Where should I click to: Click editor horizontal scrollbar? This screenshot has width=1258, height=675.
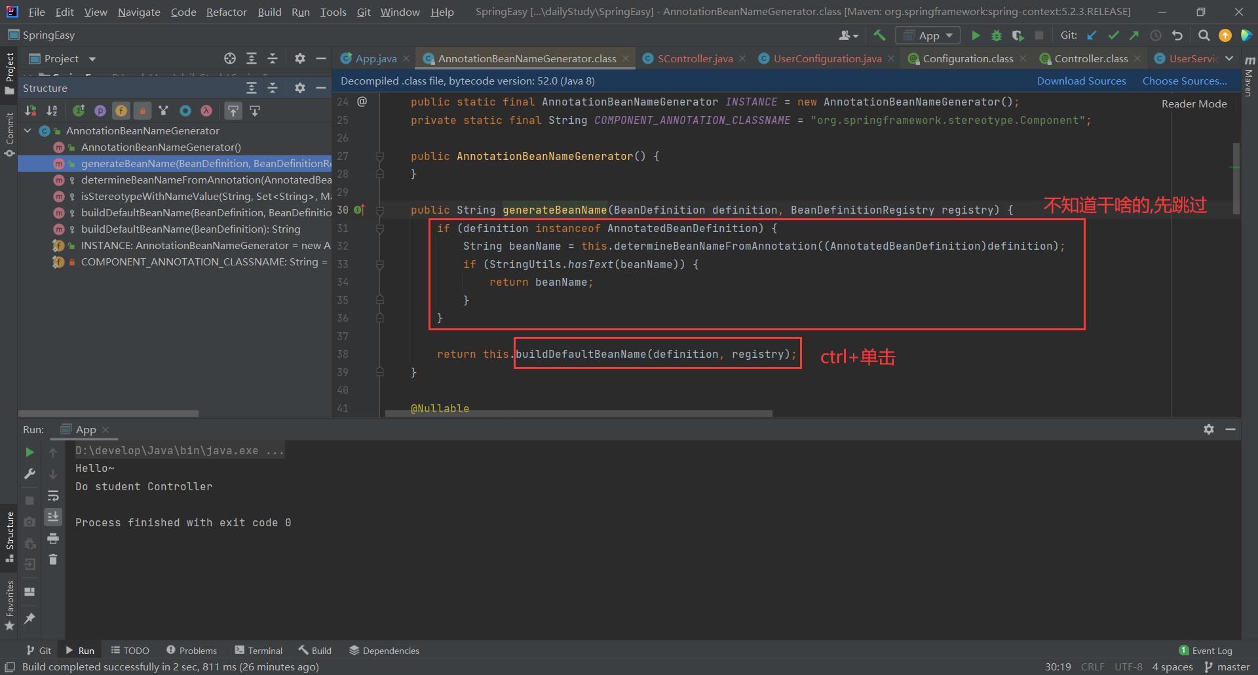point(579,414)
